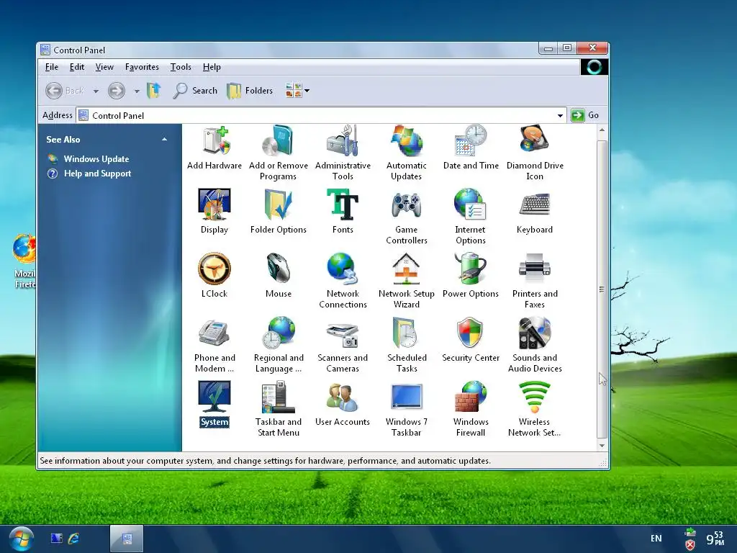The image size is (737, 553).
Task: Open Sounds and Audio Devices
Action: 535,345
